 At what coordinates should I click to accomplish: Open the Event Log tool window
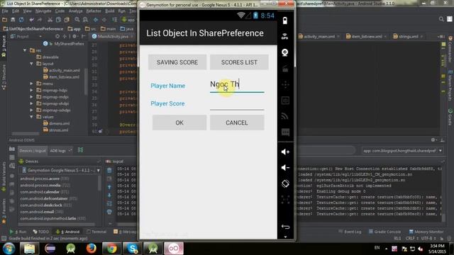click(x=350, y=232)
